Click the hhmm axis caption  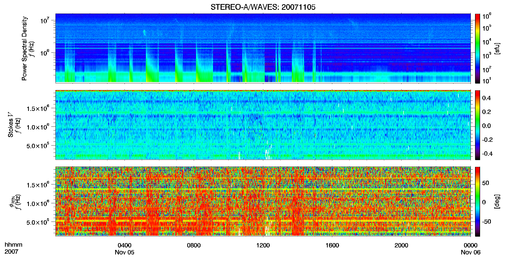[x=14, y=245]
